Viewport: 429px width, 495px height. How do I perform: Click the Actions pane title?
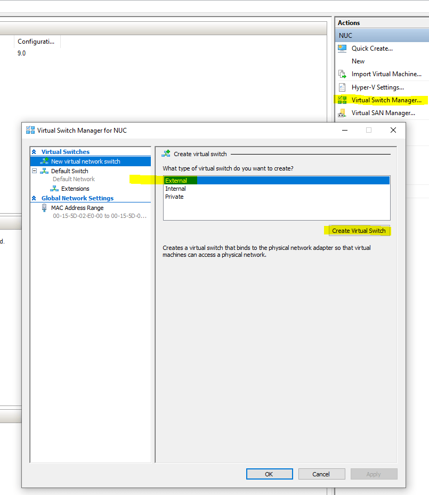click(349, 23)
